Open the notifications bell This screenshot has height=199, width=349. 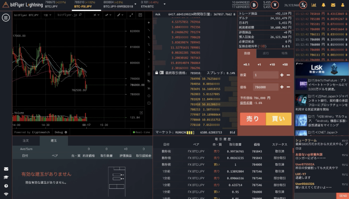pos(323,5)
